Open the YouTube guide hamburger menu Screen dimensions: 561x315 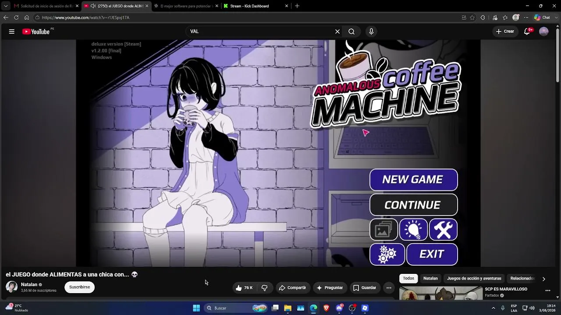coord(12,31)
